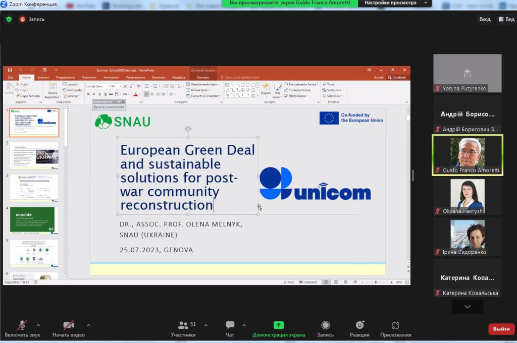
Task: Expand the audio options arrow
Action: 41,325
